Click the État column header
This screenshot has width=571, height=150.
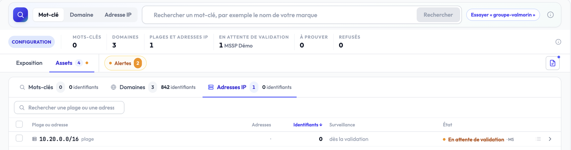point(448,125)
